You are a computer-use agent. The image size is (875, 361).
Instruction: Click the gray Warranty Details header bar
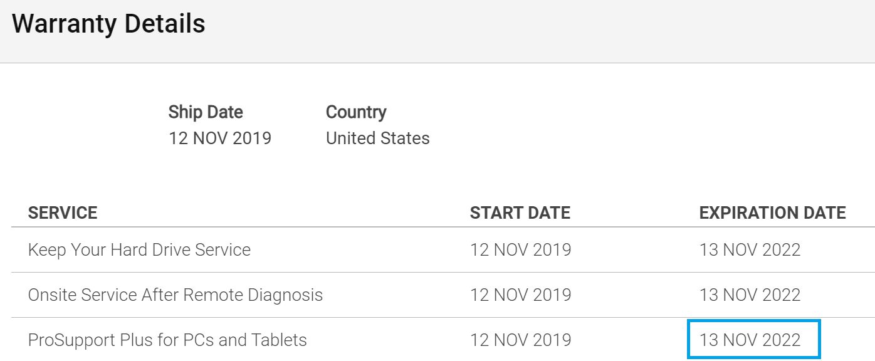click(437, 31)
